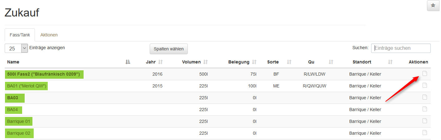Sort table by Volumen column
The width and height of the screenshot is (441, 140).
tap(206, 62)
